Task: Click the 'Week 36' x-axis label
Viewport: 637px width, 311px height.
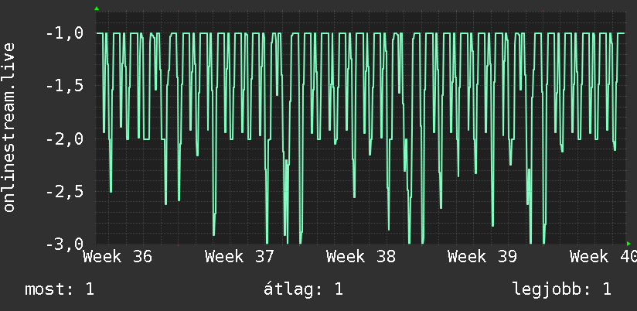Action: [x=118, y=257]
